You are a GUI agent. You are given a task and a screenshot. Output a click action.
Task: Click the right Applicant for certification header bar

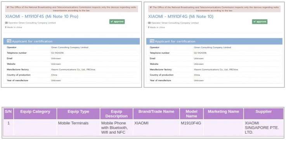tap(214, 41)
